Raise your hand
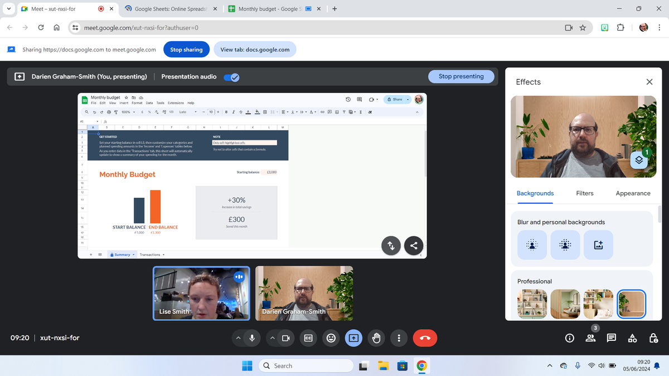The image size is (669, 376). click(376, 338)
